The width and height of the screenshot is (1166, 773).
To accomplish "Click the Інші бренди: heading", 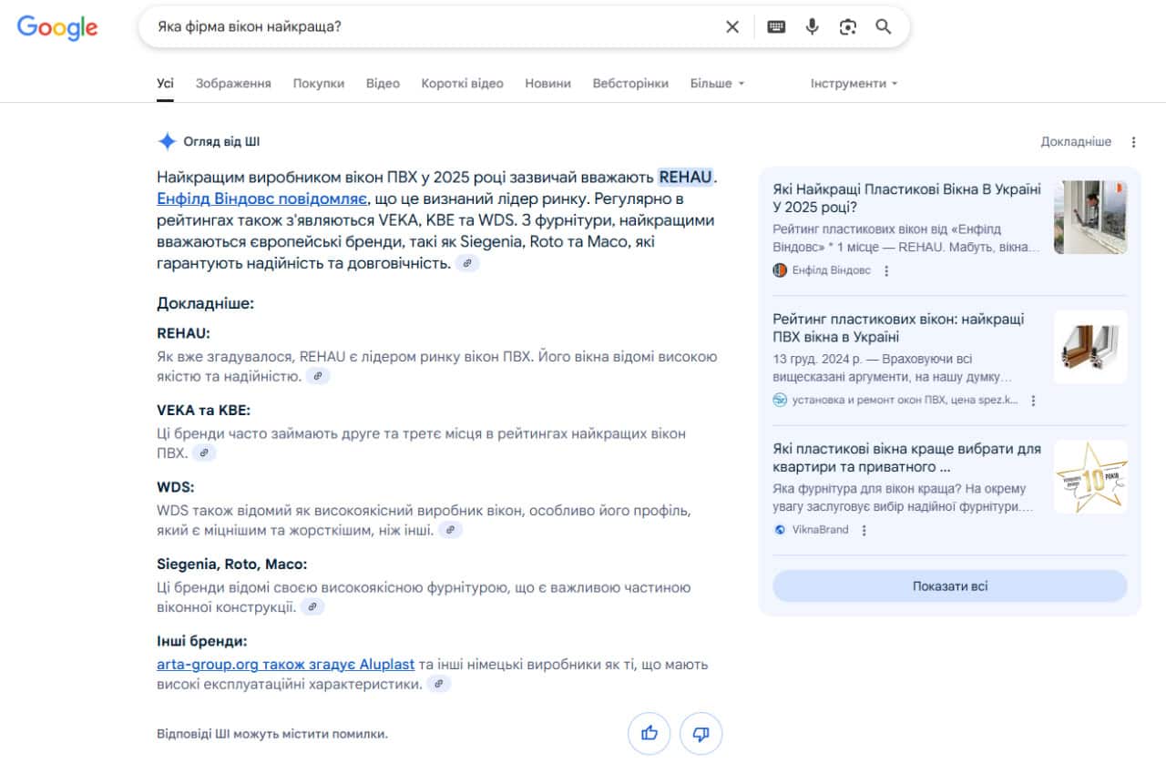I will (201, 641).
